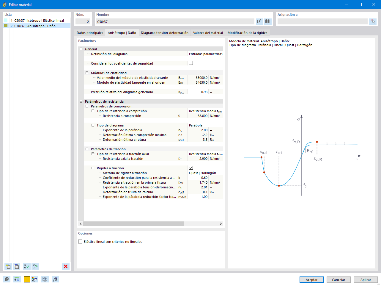Image resolution: width=381 pixels, height=286 pixels.
Task: Switch to the Datos principales tab
Action: click(x=90, y=33)
